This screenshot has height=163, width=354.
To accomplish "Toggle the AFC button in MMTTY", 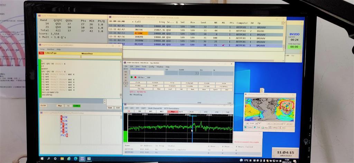I will (x=150, y=111).
